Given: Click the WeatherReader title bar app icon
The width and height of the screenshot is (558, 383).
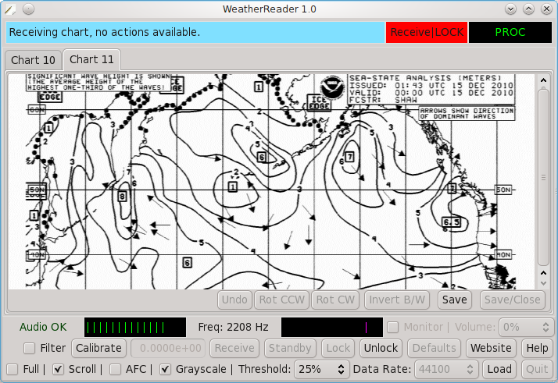Looking at the screenshot, I should pyautogui.click(x=9, y=9).
